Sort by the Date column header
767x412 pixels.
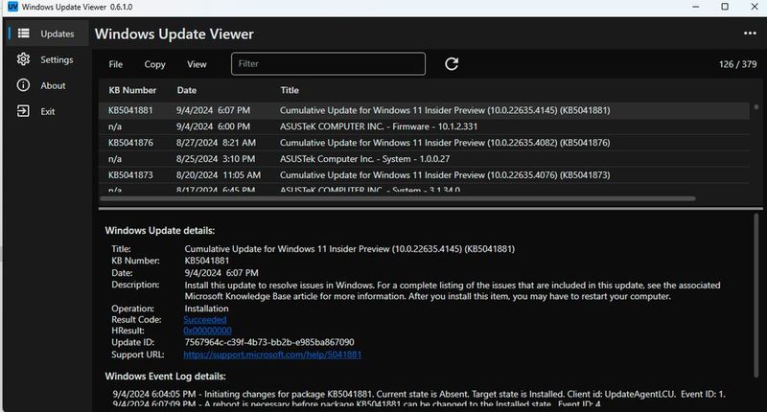[x=186, y=90]
